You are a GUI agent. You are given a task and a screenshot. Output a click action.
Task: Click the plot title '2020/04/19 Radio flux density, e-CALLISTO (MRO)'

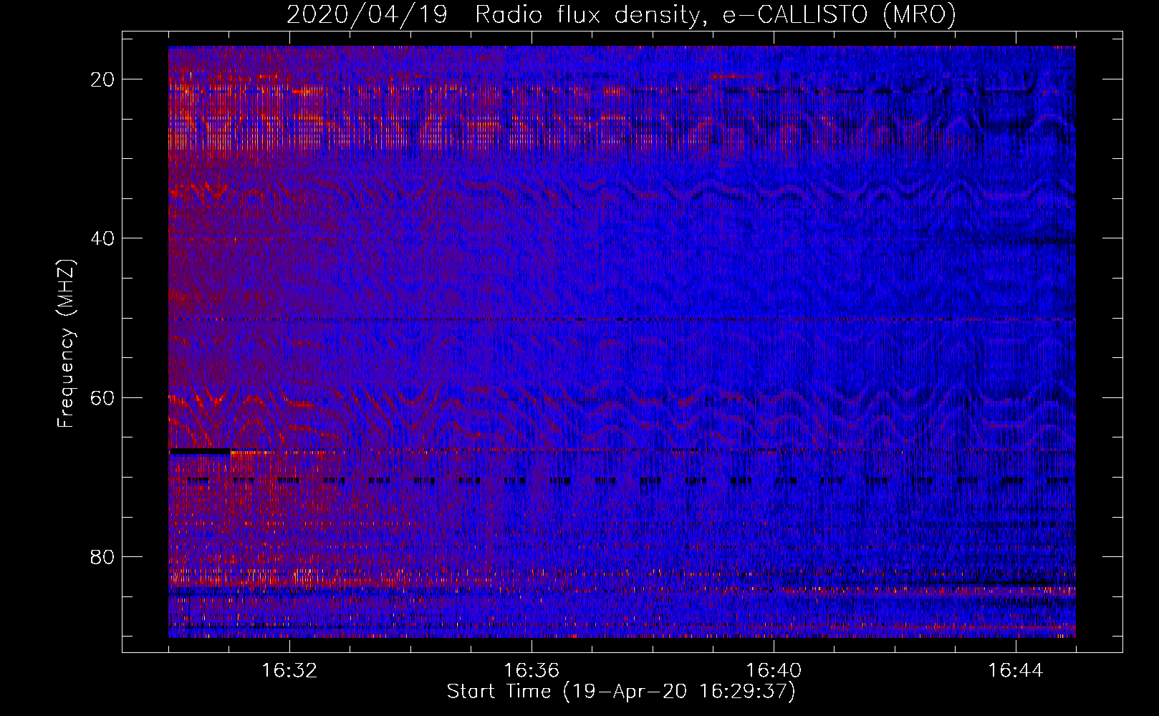[621, 15]
